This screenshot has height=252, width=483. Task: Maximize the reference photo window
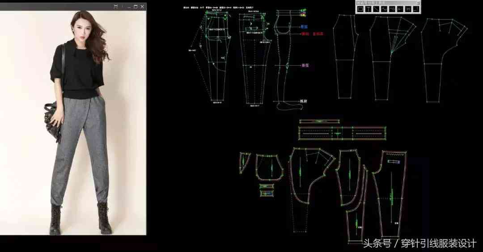point(136,7)
